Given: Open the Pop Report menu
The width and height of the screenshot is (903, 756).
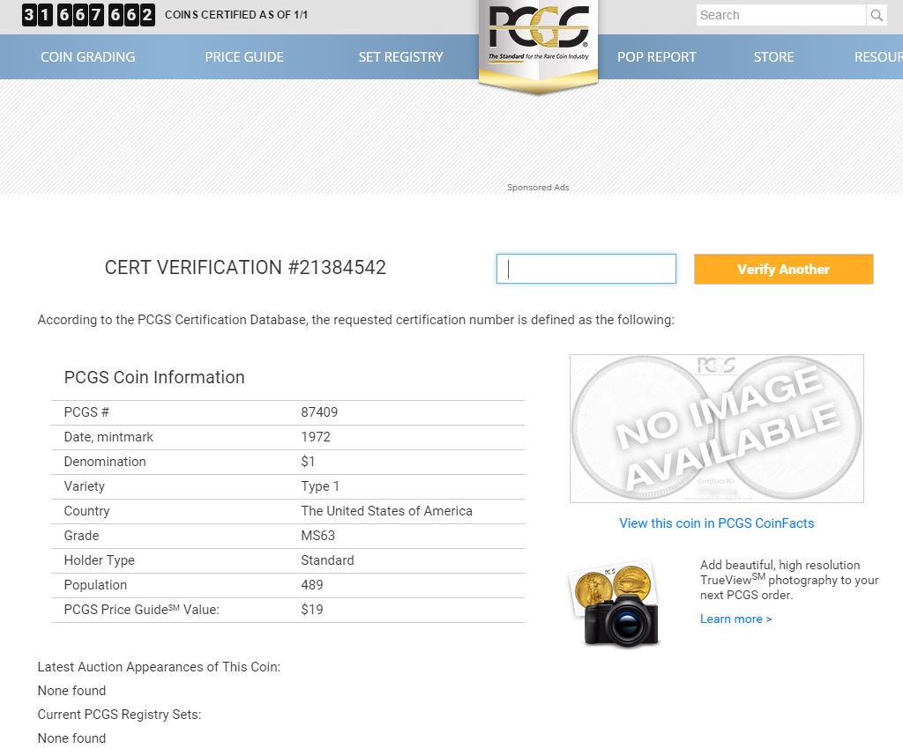Looking at the screenshot, I should tap(656, 57).
